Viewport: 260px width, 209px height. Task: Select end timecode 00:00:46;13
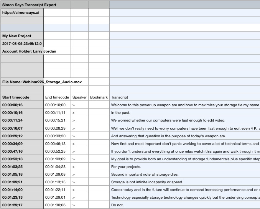coord(57,143)
